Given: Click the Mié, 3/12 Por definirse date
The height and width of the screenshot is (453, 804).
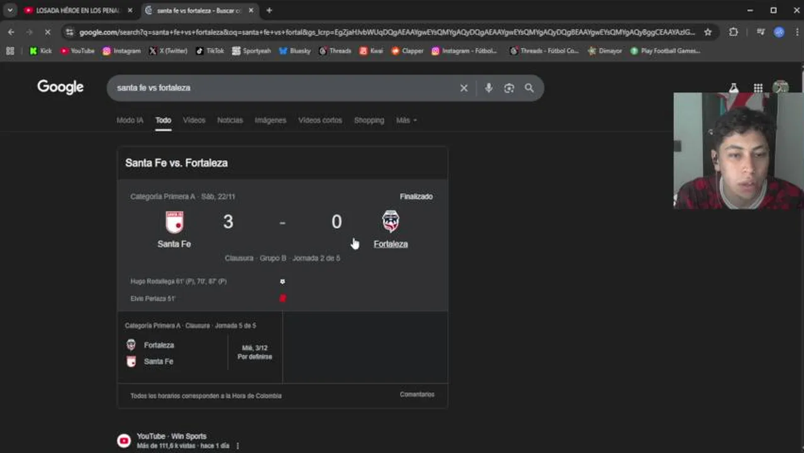Looking at the screenshot, I should click(x=255, y=352).
